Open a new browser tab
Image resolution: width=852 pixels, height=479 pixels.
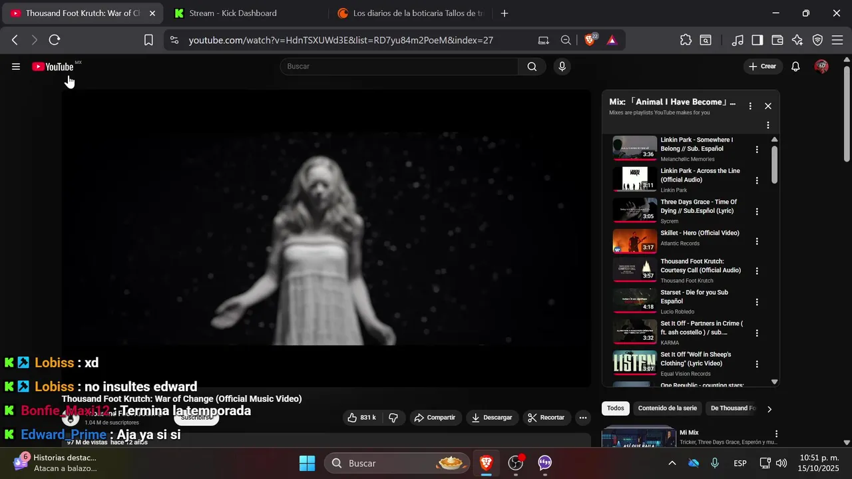coord(505,13)
